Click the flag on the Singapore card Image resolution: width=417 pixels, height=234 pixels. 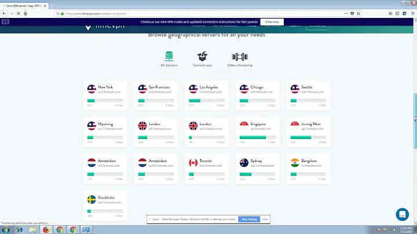pyautogui.click(x=244, y=126)
